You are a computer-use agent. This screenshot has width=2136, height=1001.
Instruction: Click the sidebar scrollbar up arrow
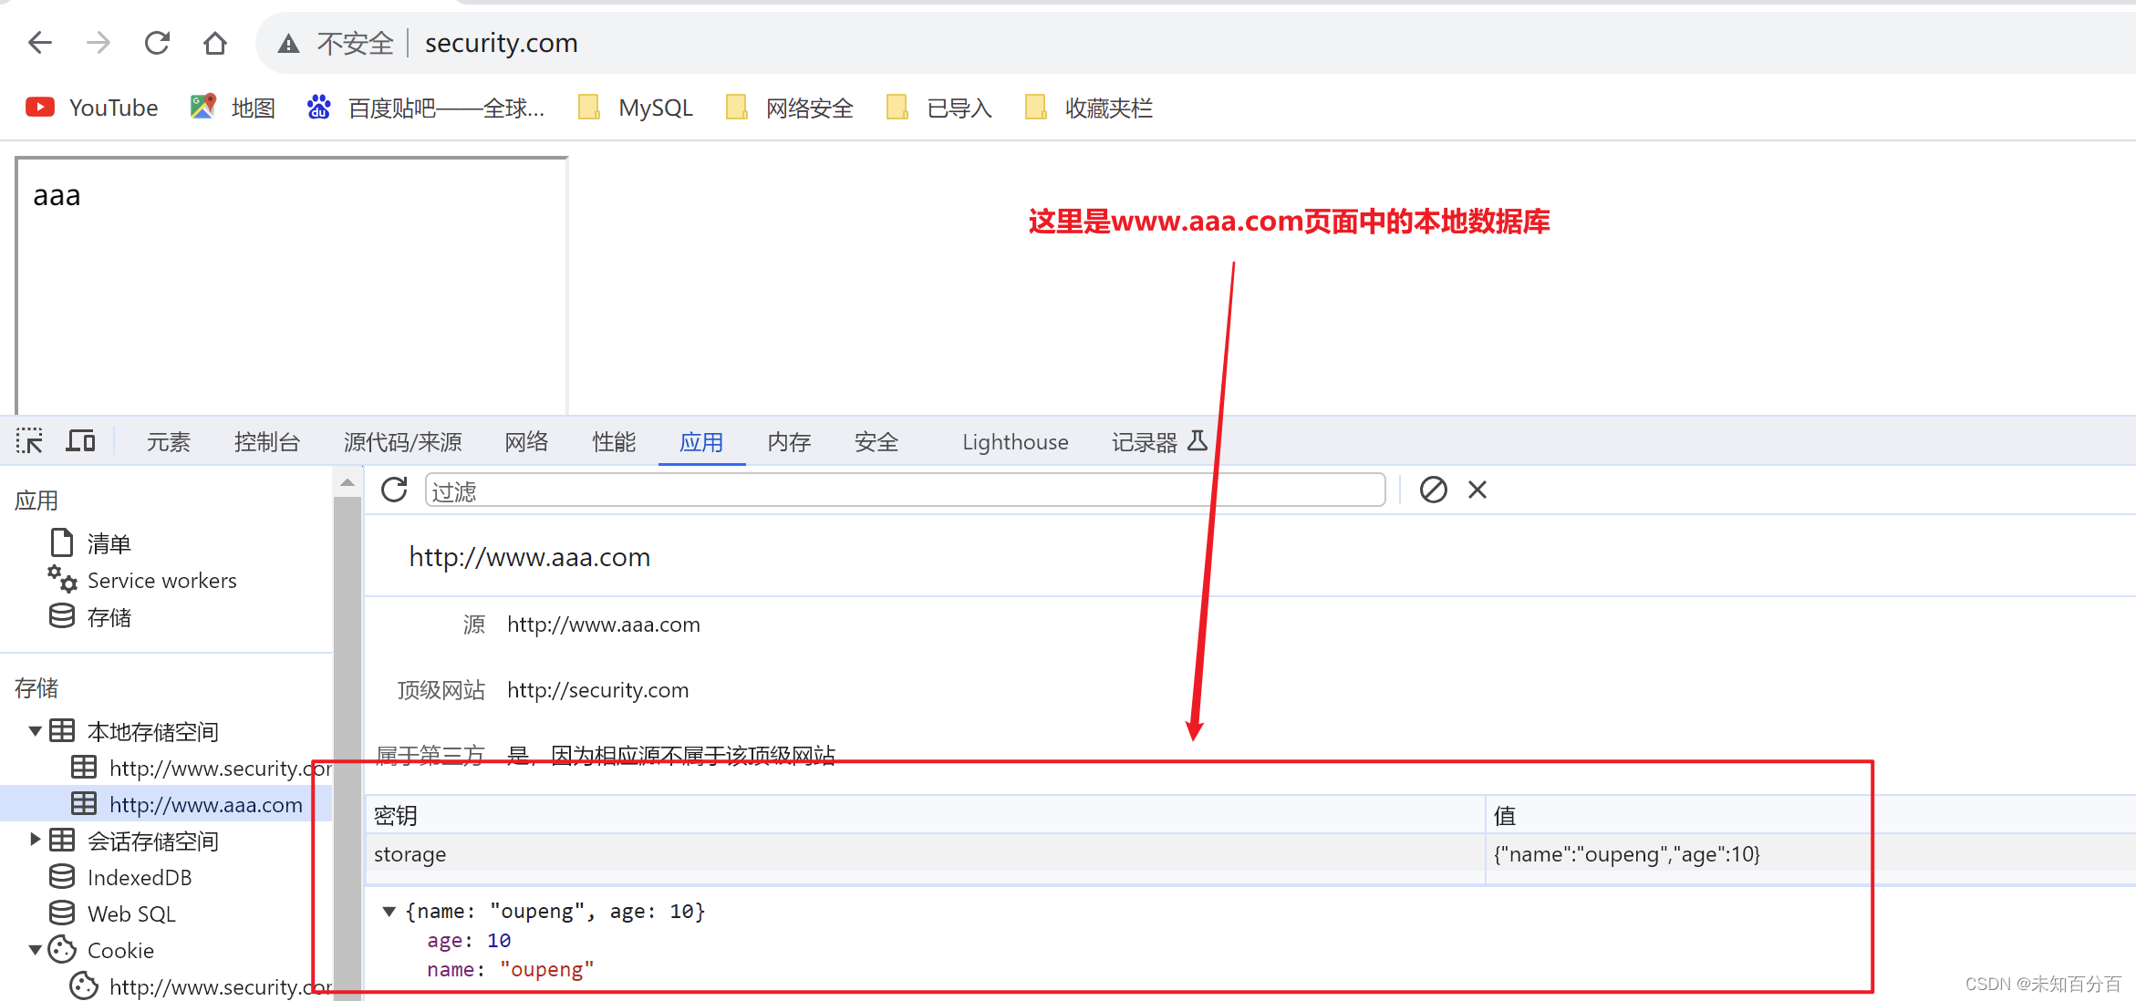point(347,482)
